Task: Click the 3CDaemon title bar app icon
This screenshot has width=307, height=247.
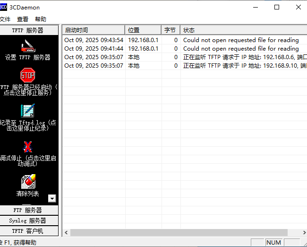Action: [x=3, y=7]
